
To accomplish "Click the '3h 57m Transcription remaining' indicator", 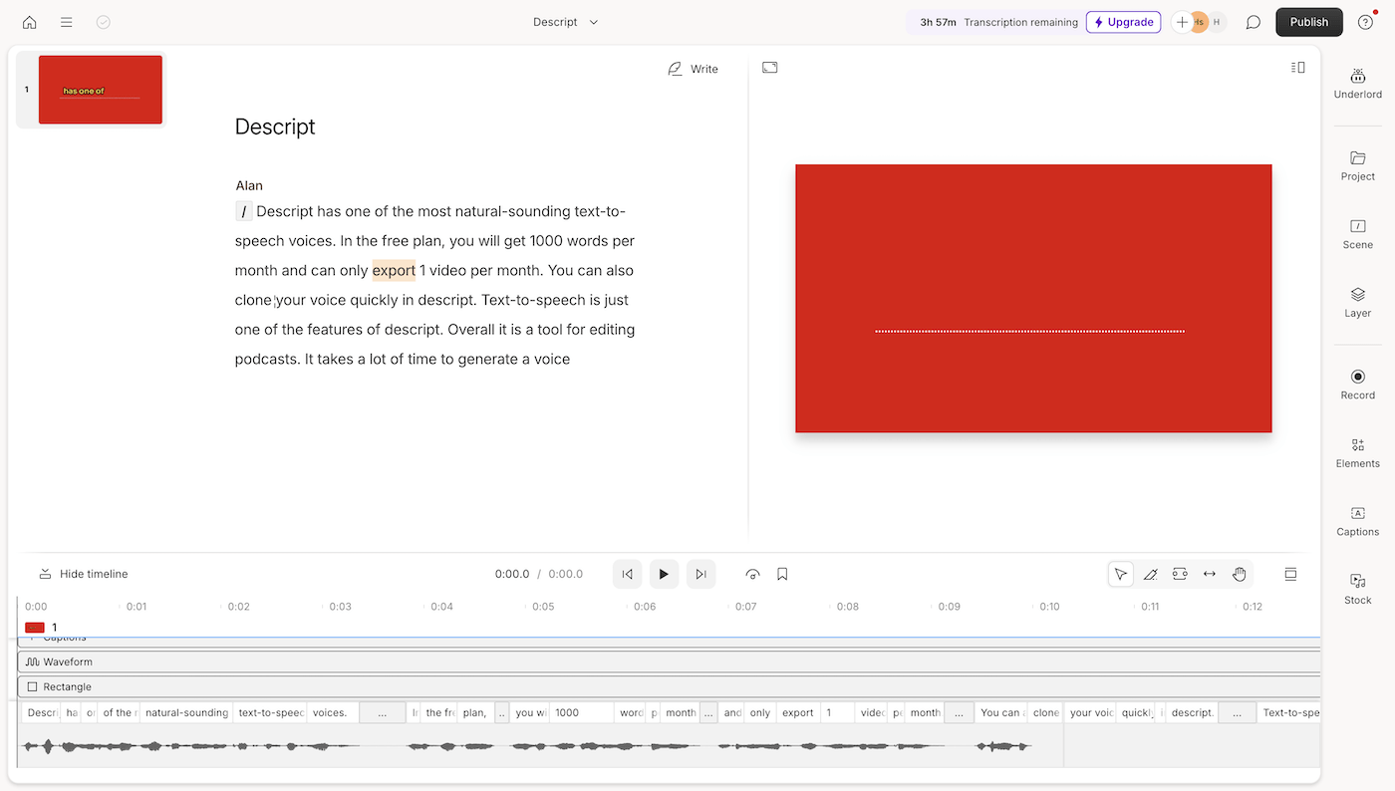I will pyautogui.click(x=998, y=22).
